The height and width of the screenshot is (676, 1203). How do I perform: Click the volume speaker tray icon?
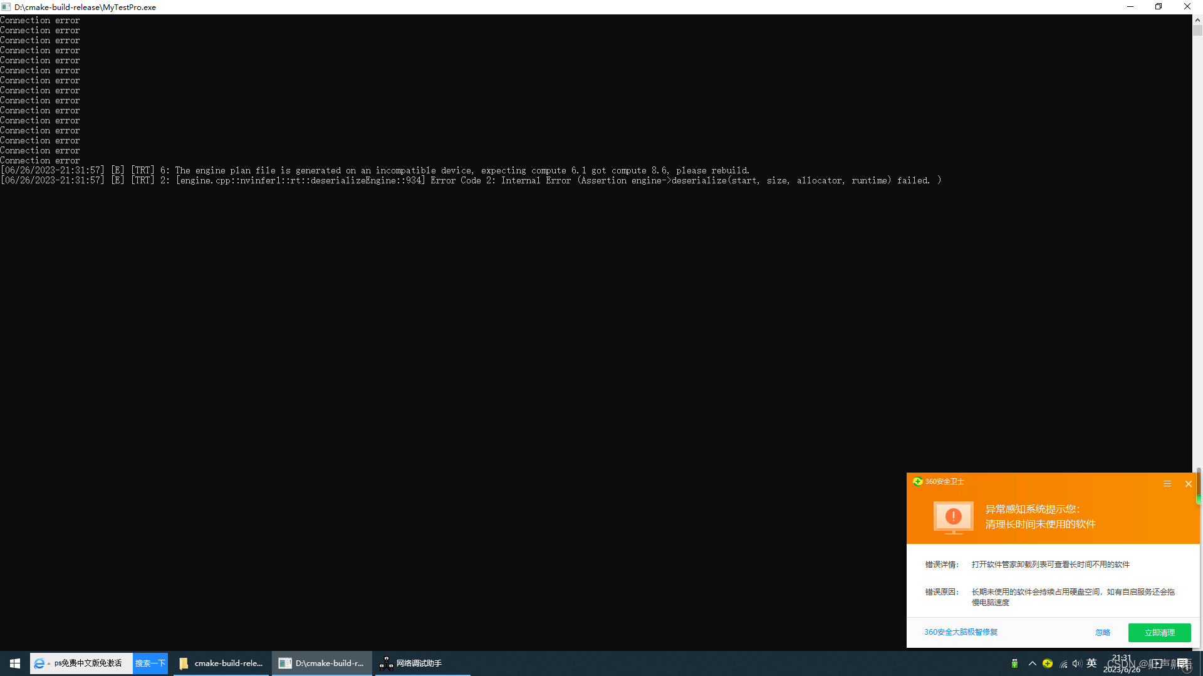coord(1077,663)
